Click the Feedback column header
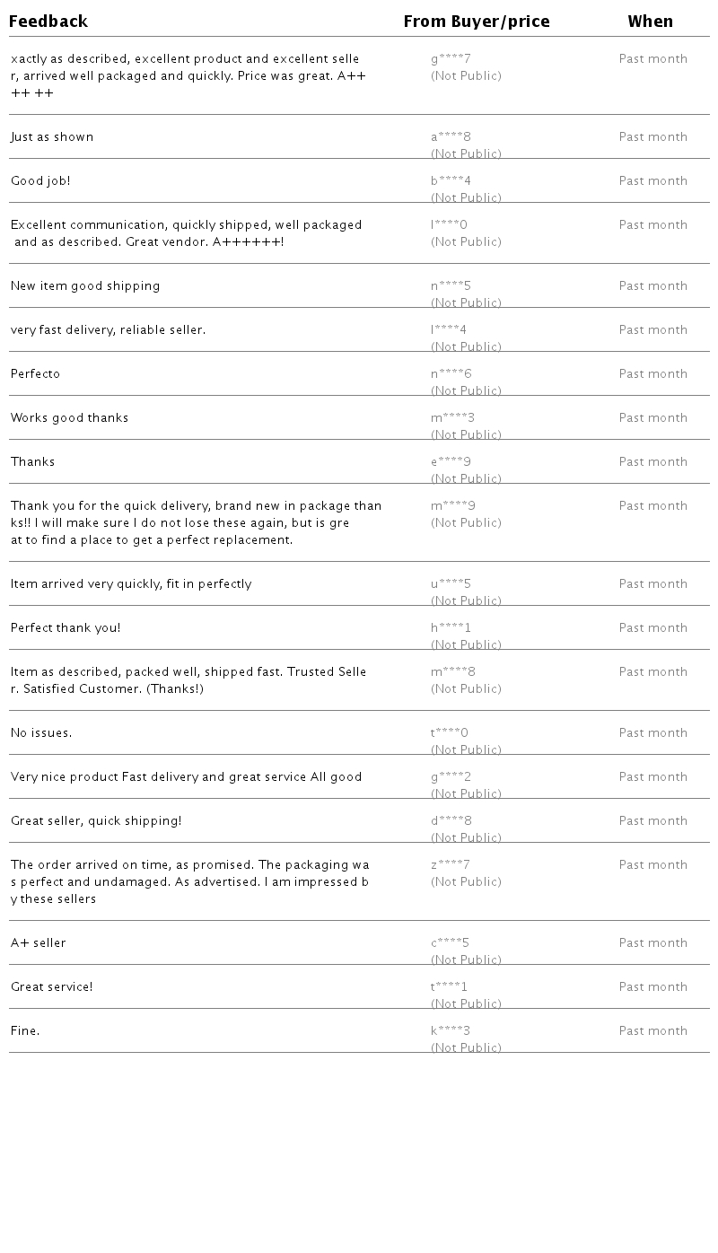Viewport: 718px width, 1253px height. coord(48,22)
